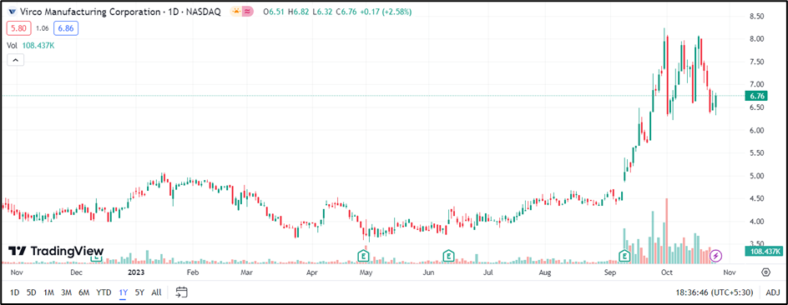
Task: Click the 2023 label on time axis
Action: 137,272
